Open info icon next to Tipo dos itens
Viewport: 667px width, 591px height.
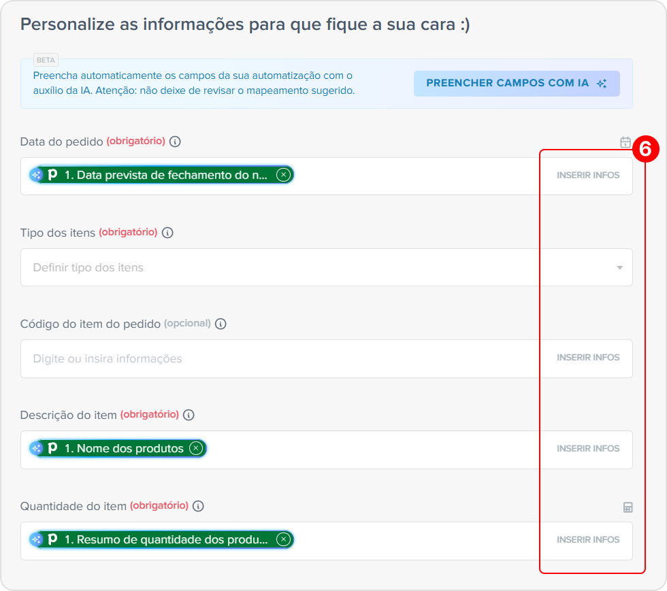(x=167, y=233)
